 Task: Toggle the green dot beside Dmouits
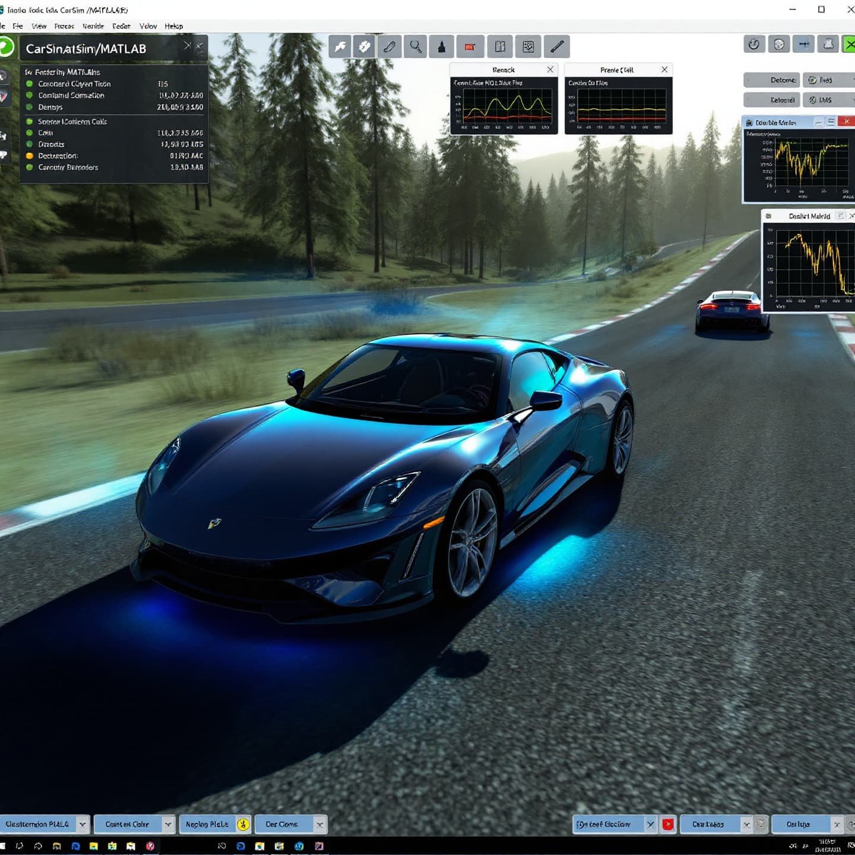tap(29, 144)
